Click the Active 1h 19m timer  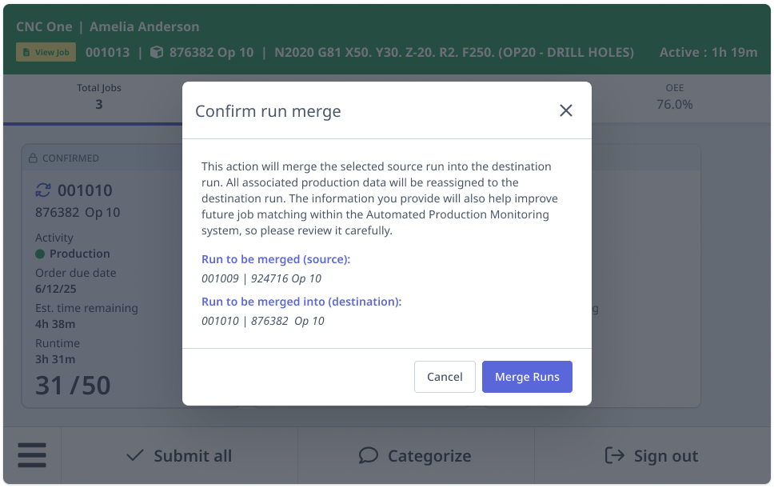click(708, 53)
